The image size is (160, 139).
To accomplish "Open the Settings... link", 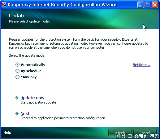I will [141, 65].
